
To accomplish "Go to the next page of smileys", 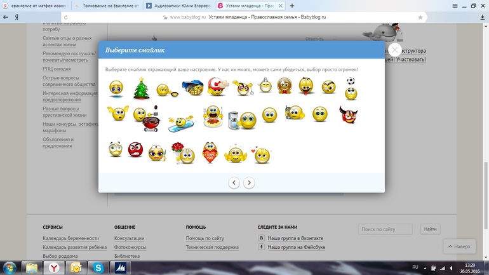I will [x=249, y=183].
